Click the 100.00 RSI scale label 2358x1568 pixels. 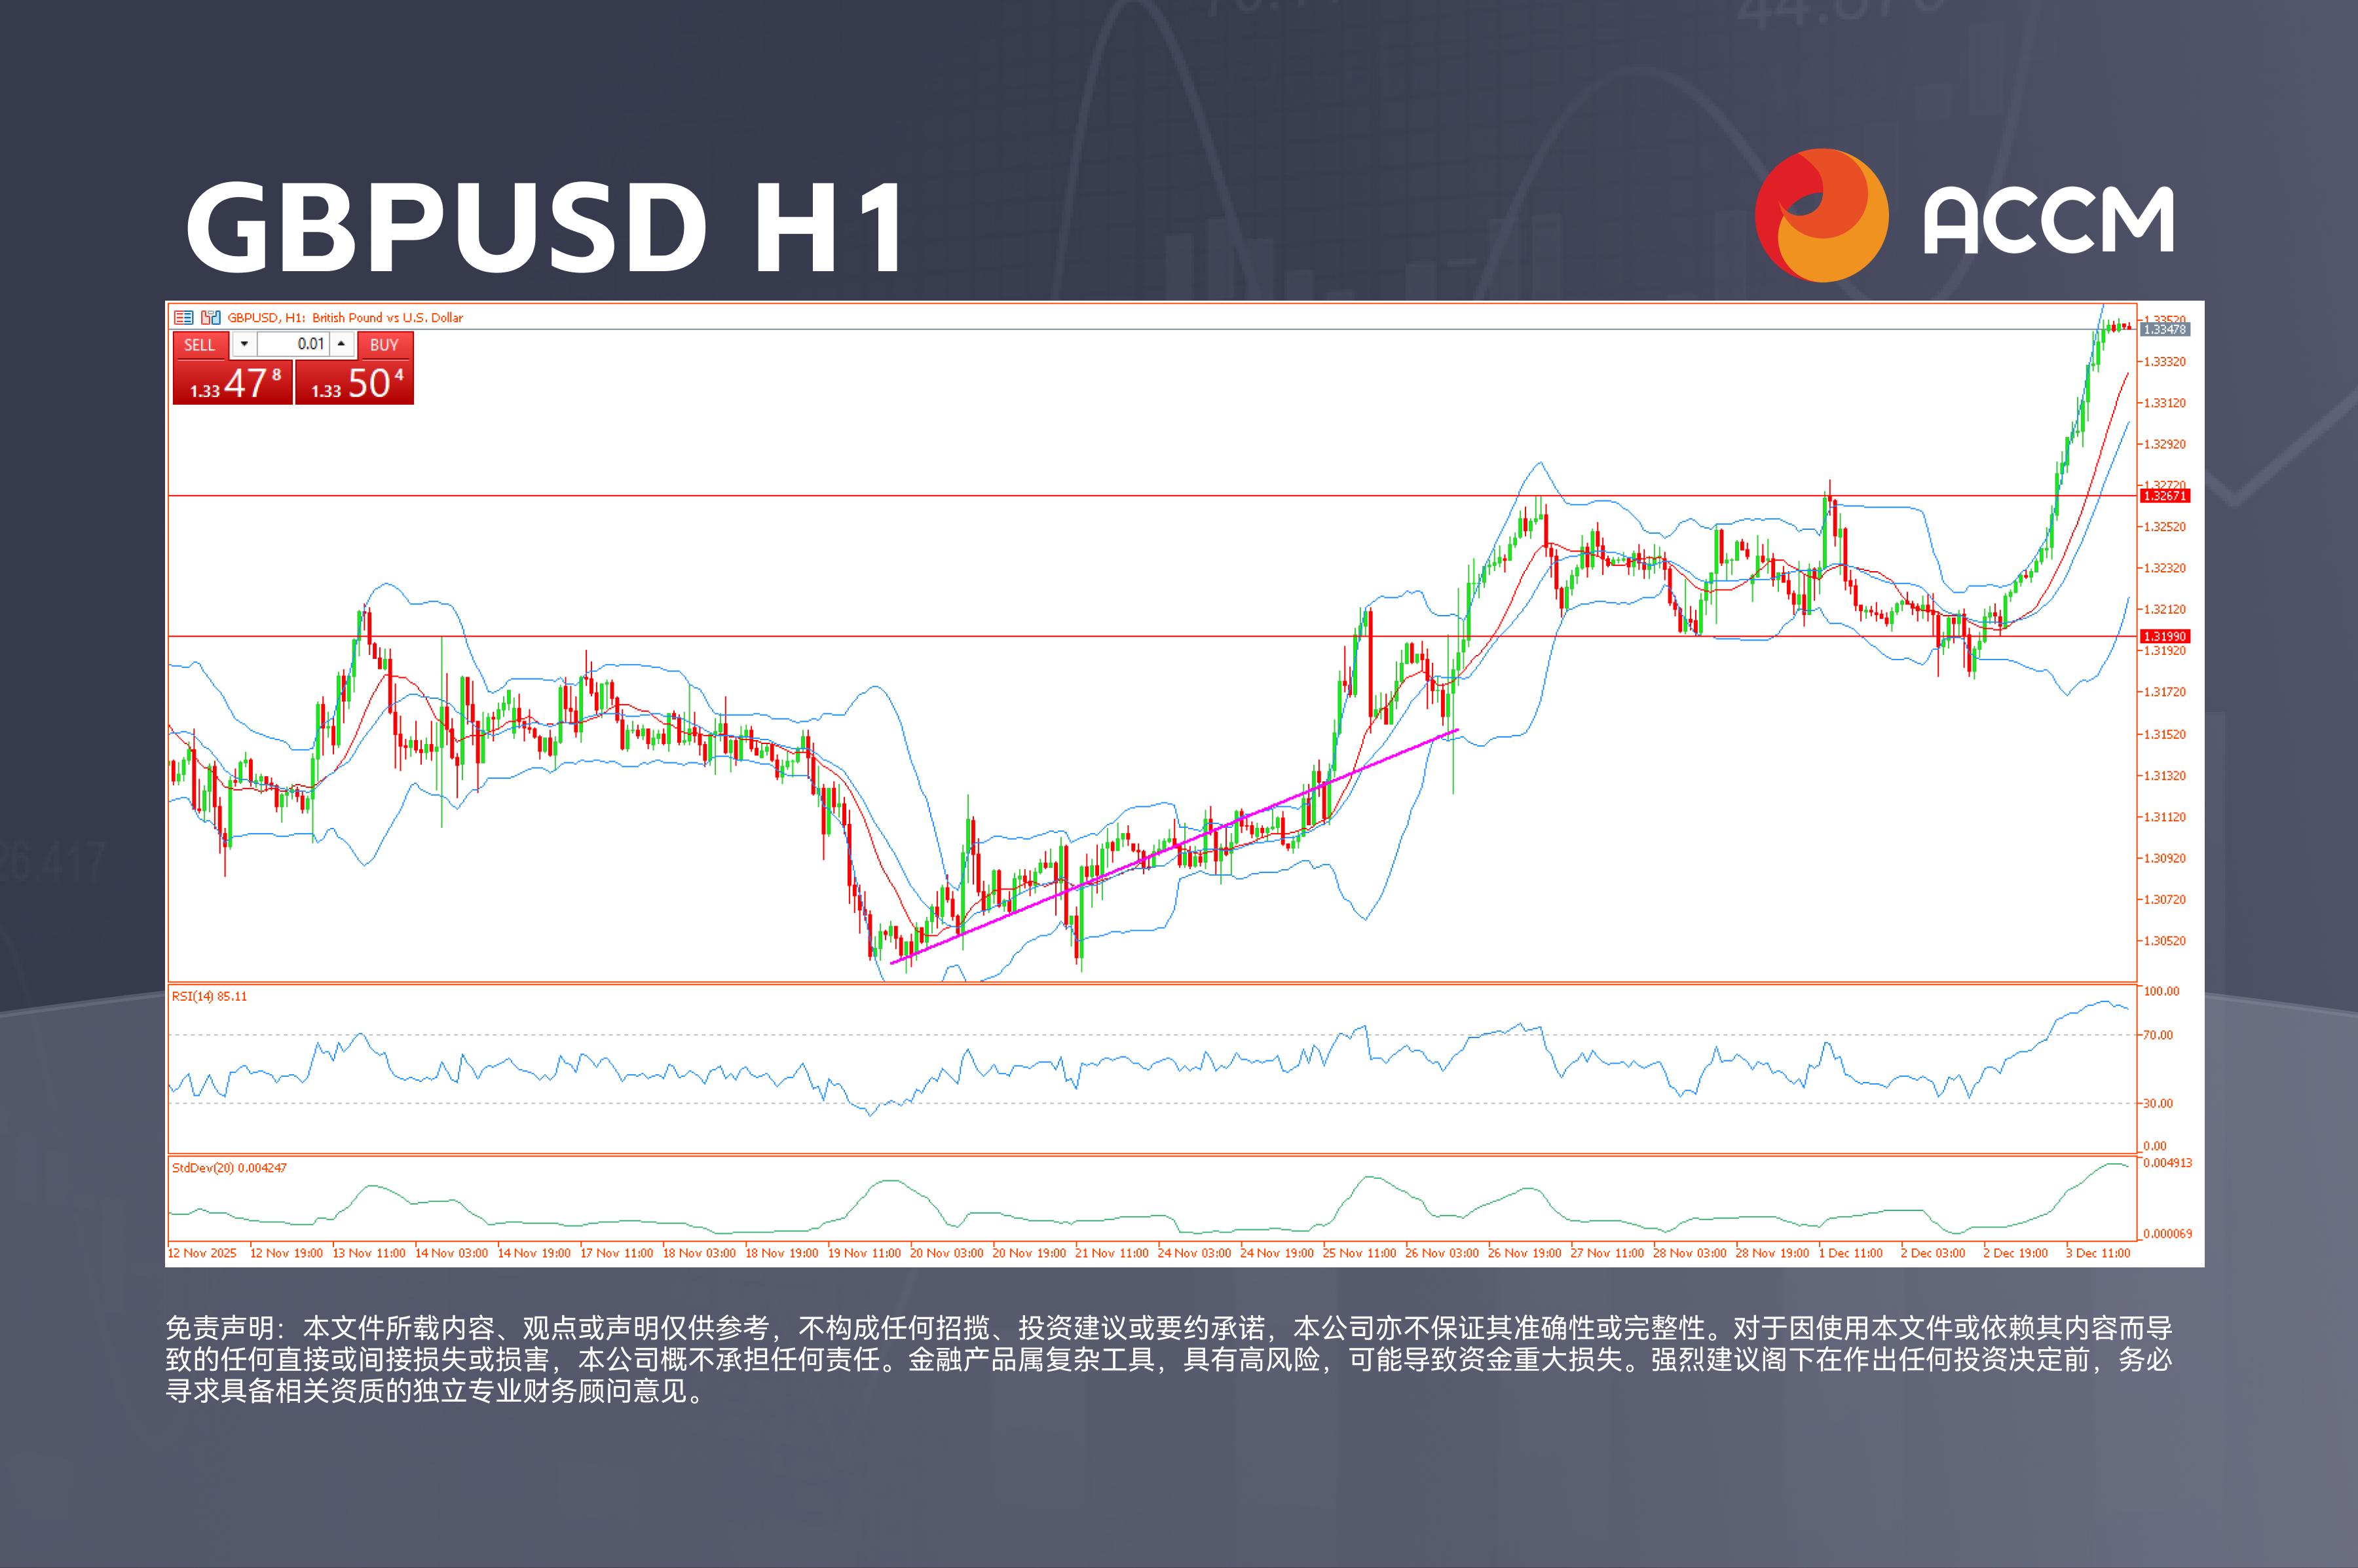click(2161, 991)
